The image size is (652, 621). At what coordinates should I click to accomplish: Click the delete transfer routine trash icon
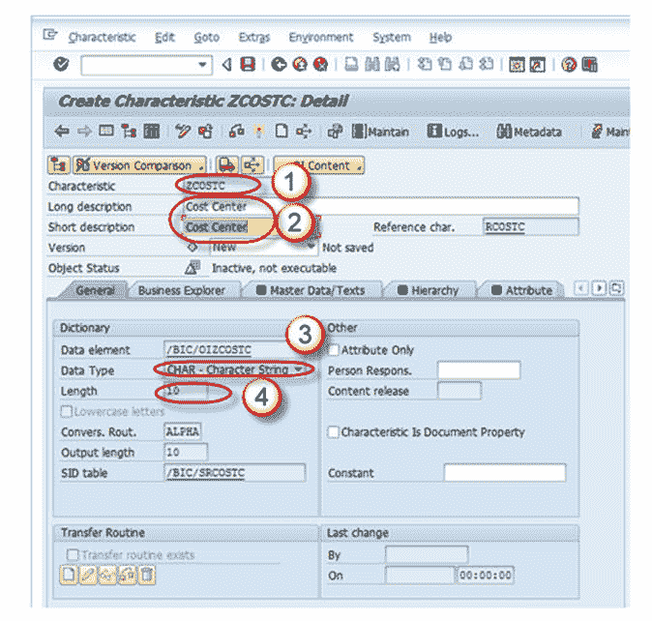pos(146,575)
